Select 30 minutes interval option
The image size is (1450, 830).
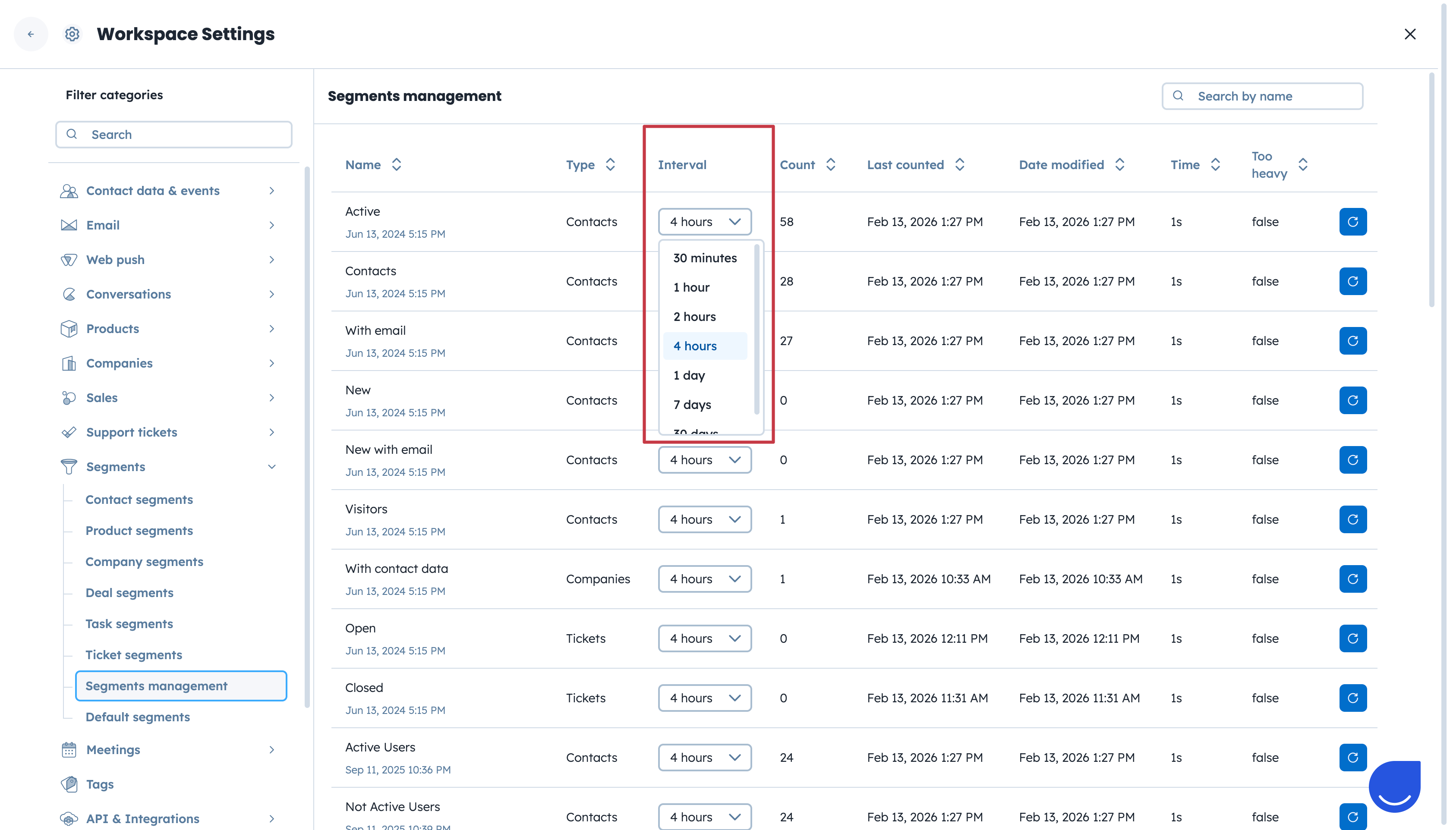tap(704, 258)
